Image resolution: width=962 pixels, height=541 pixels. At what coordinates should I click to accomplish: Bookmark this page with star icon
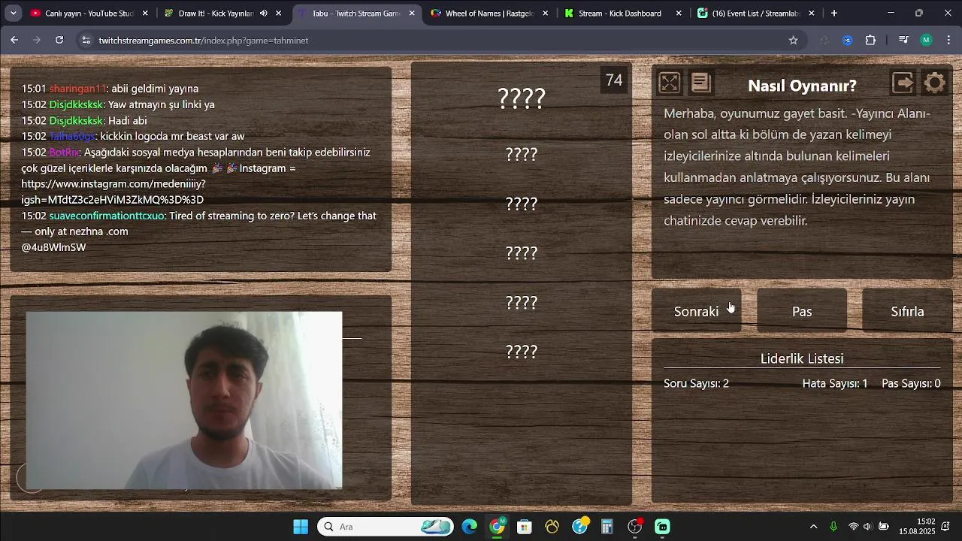793,40
